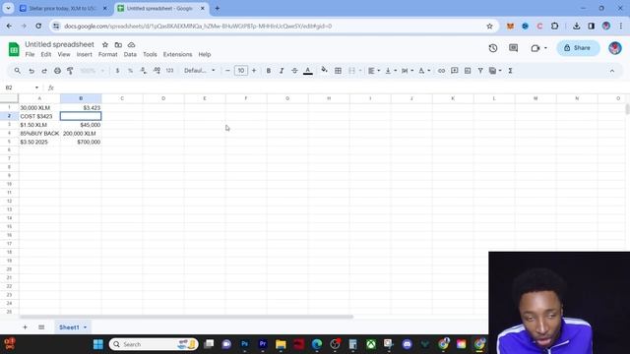Open the Insert menu

(x=84, y=55)
